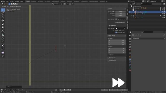Expand the Annotations panel
166x93 pixels.
click(108, 60)
